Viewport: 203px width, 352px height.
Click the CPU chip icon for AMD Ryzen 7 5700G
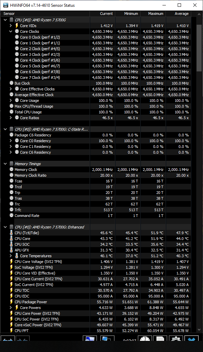click(11, 20)
